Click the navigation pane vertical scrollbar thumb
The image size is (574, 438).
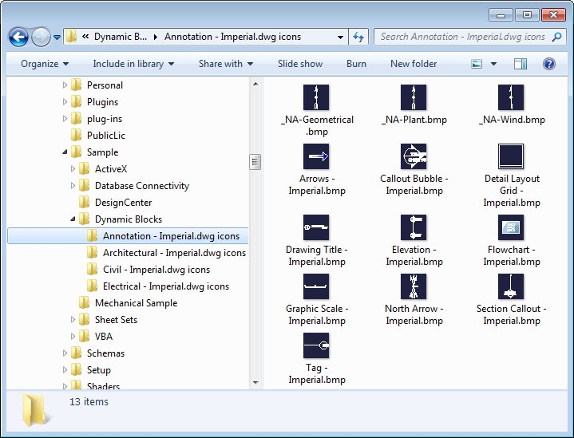point(255,162)
